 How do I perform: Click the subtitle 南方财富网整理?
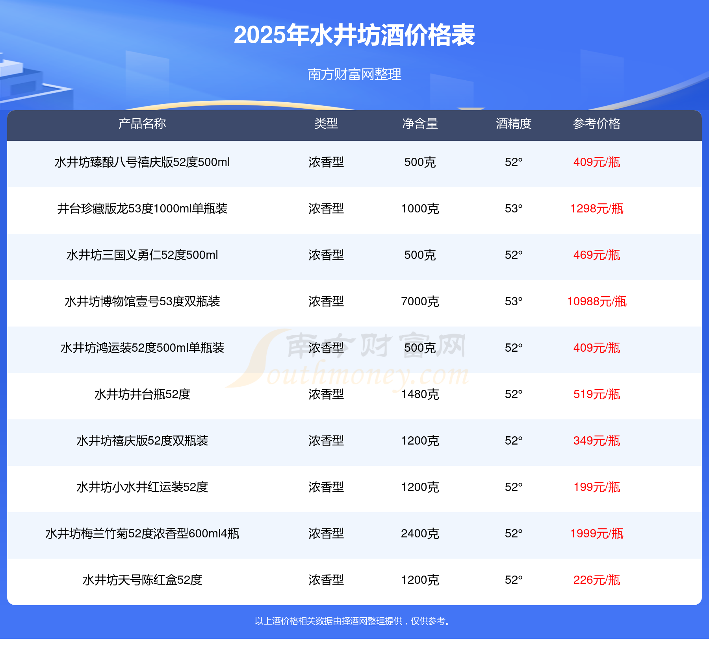(x=354, y=74)
